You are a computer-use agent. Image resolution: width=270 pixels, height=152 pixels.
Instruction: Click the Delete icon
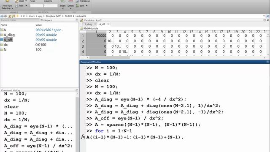pyautogui.click(x=70, y=1)
